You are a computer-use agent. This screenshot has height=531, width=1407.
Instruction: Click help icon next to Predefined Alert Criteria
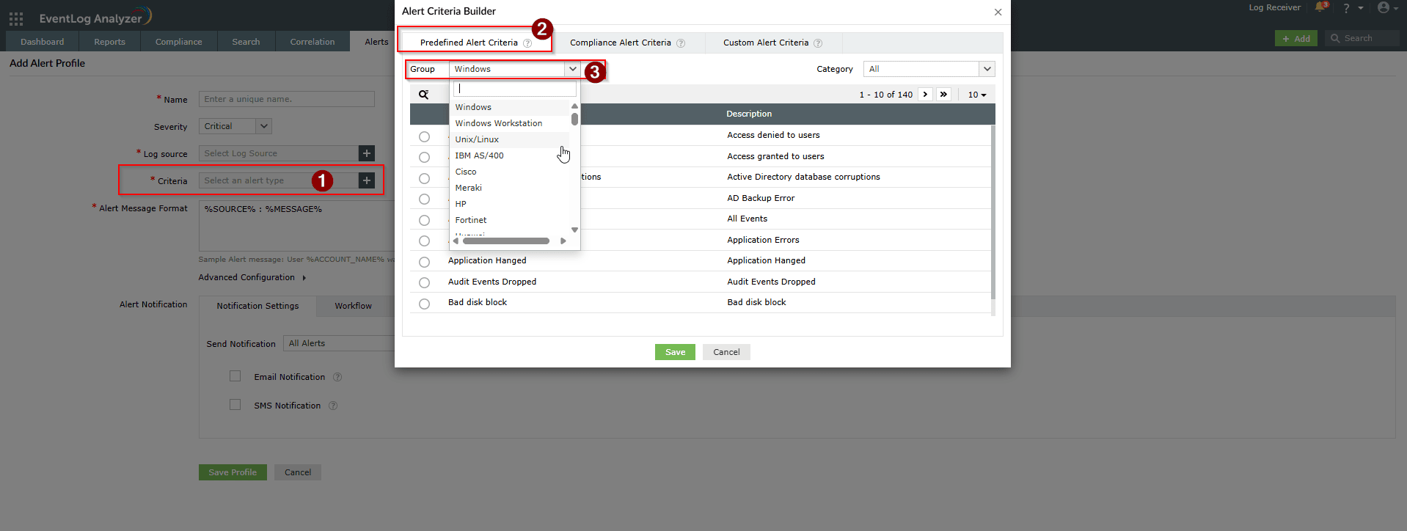coord(527,43)
